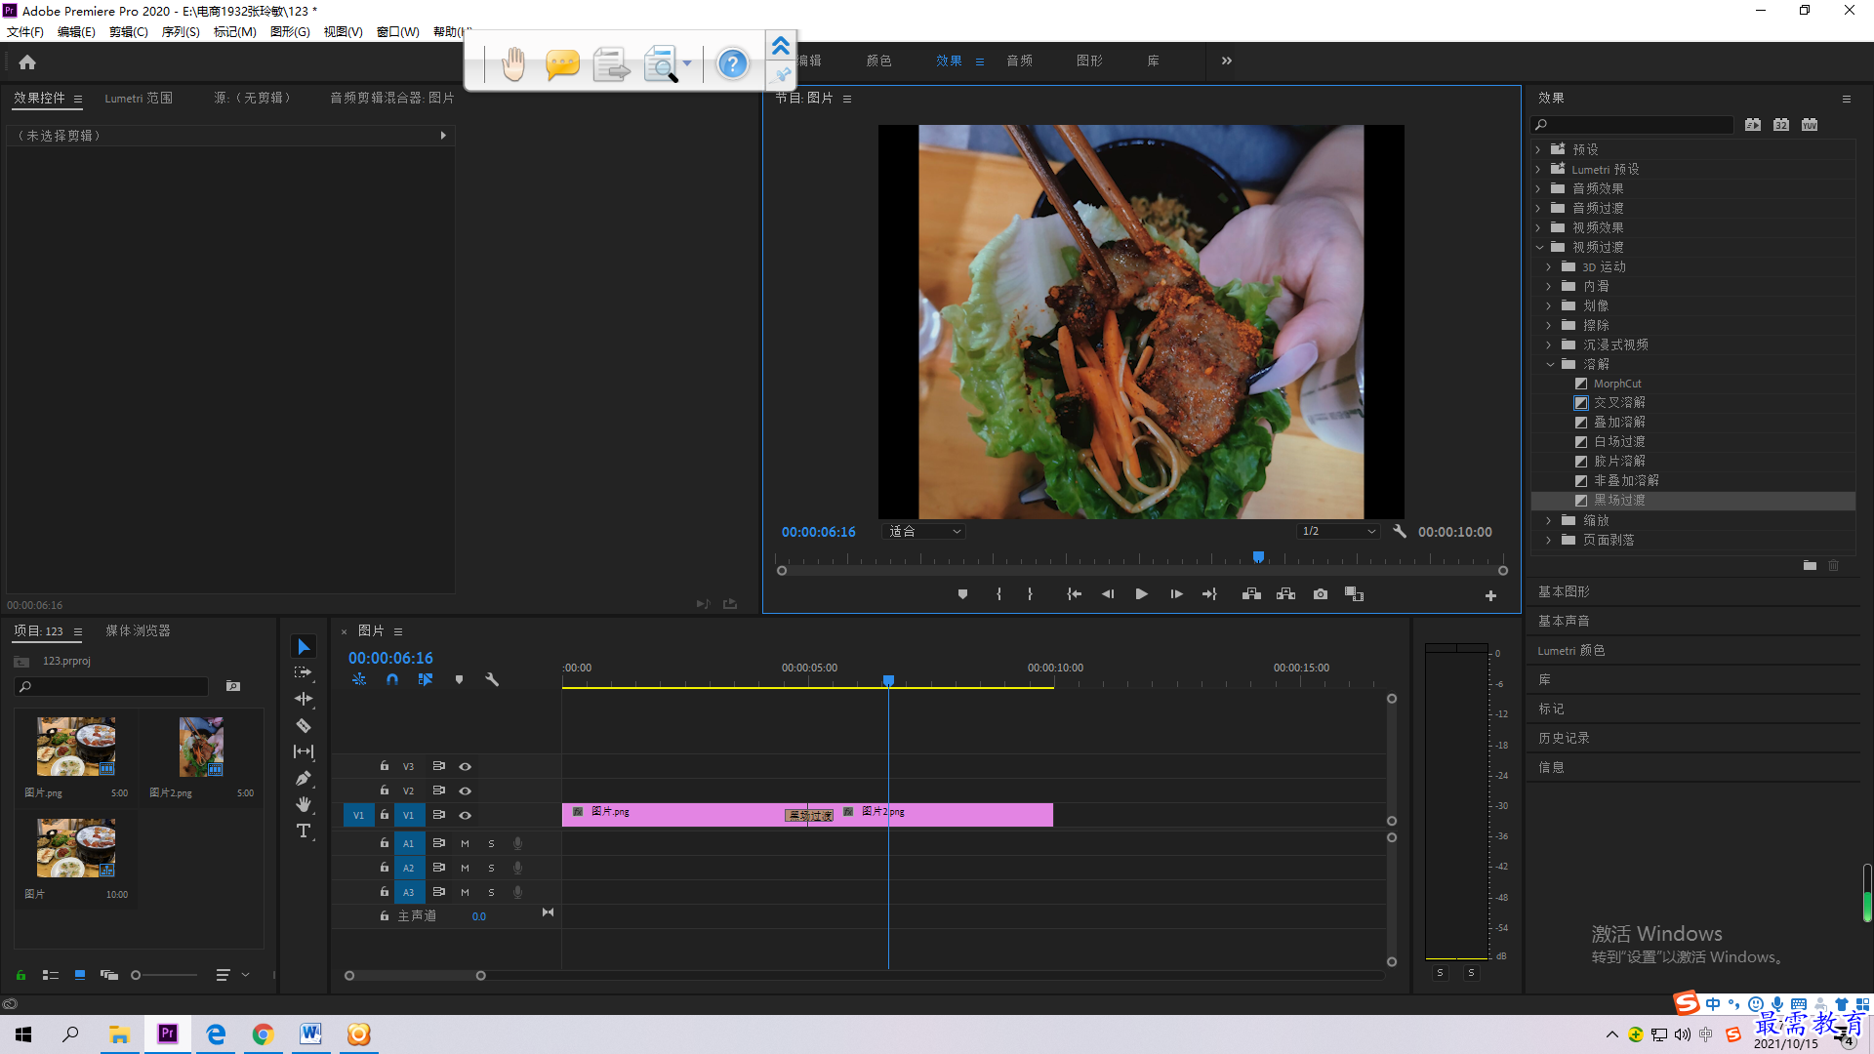Add marker in Program monitor
This screenshot has width=1874, height=1054.
[962, 594]
